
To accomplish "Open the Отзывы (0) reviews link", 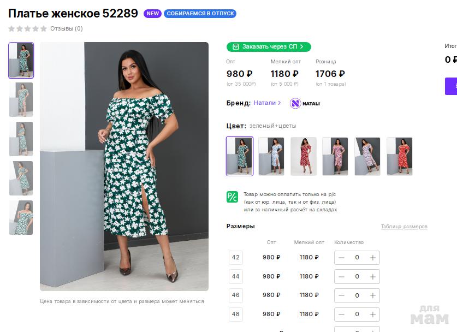I will pos(67,28).
